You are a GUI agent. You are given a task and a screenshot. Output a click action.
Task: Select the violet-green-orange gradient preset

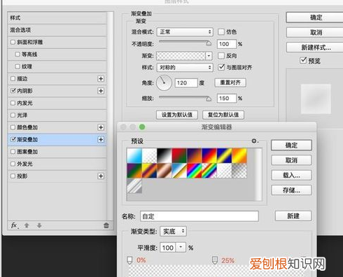click(134, 171)
